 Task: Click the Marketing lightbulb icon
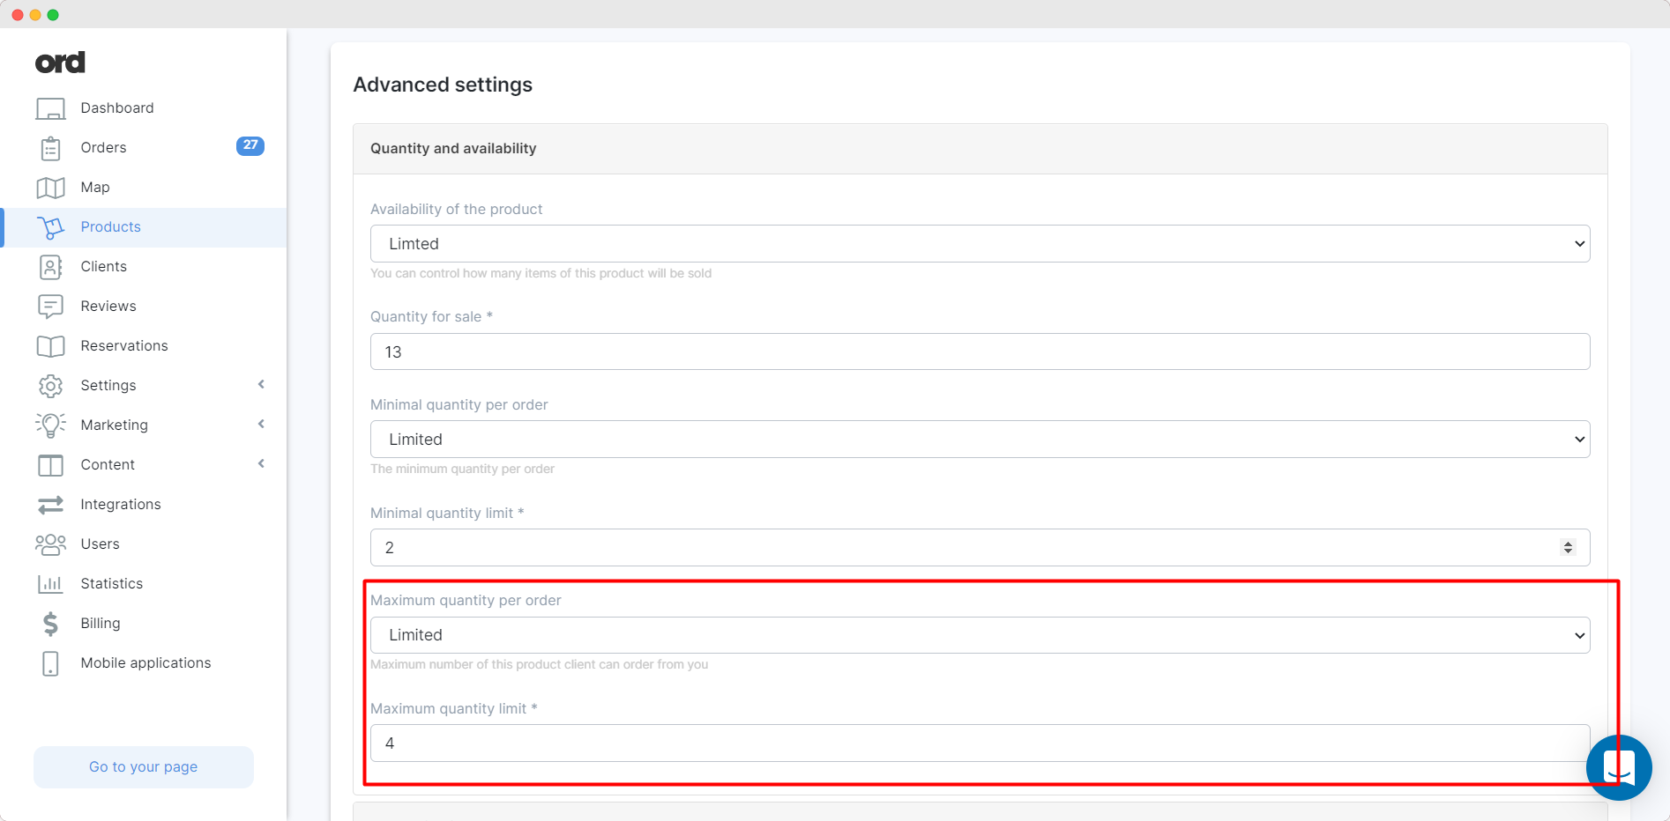(x=50, y=425)
